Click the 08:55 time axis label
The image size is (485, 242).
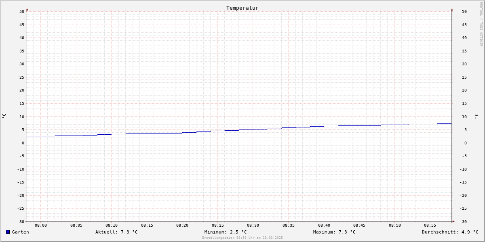430,225
